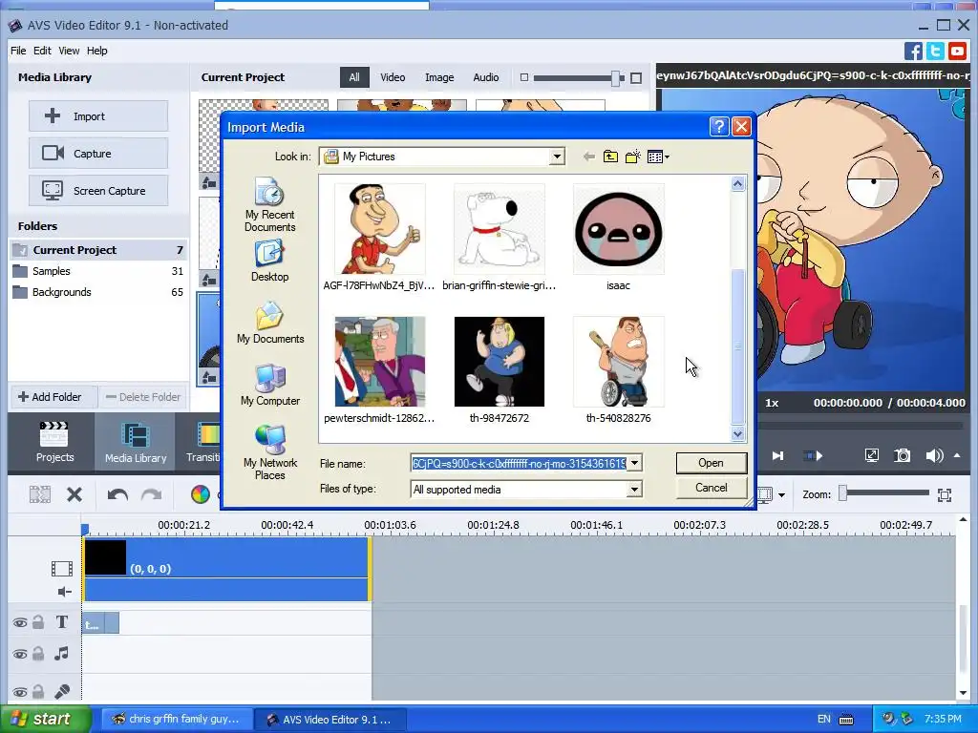Click the File name input field
Screen dimensions: 978x733
[x=520, y=463]
